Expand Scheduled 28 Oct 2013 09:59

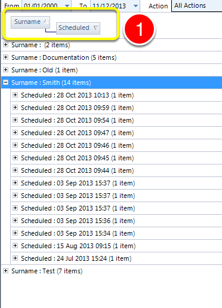pos(15,108)
